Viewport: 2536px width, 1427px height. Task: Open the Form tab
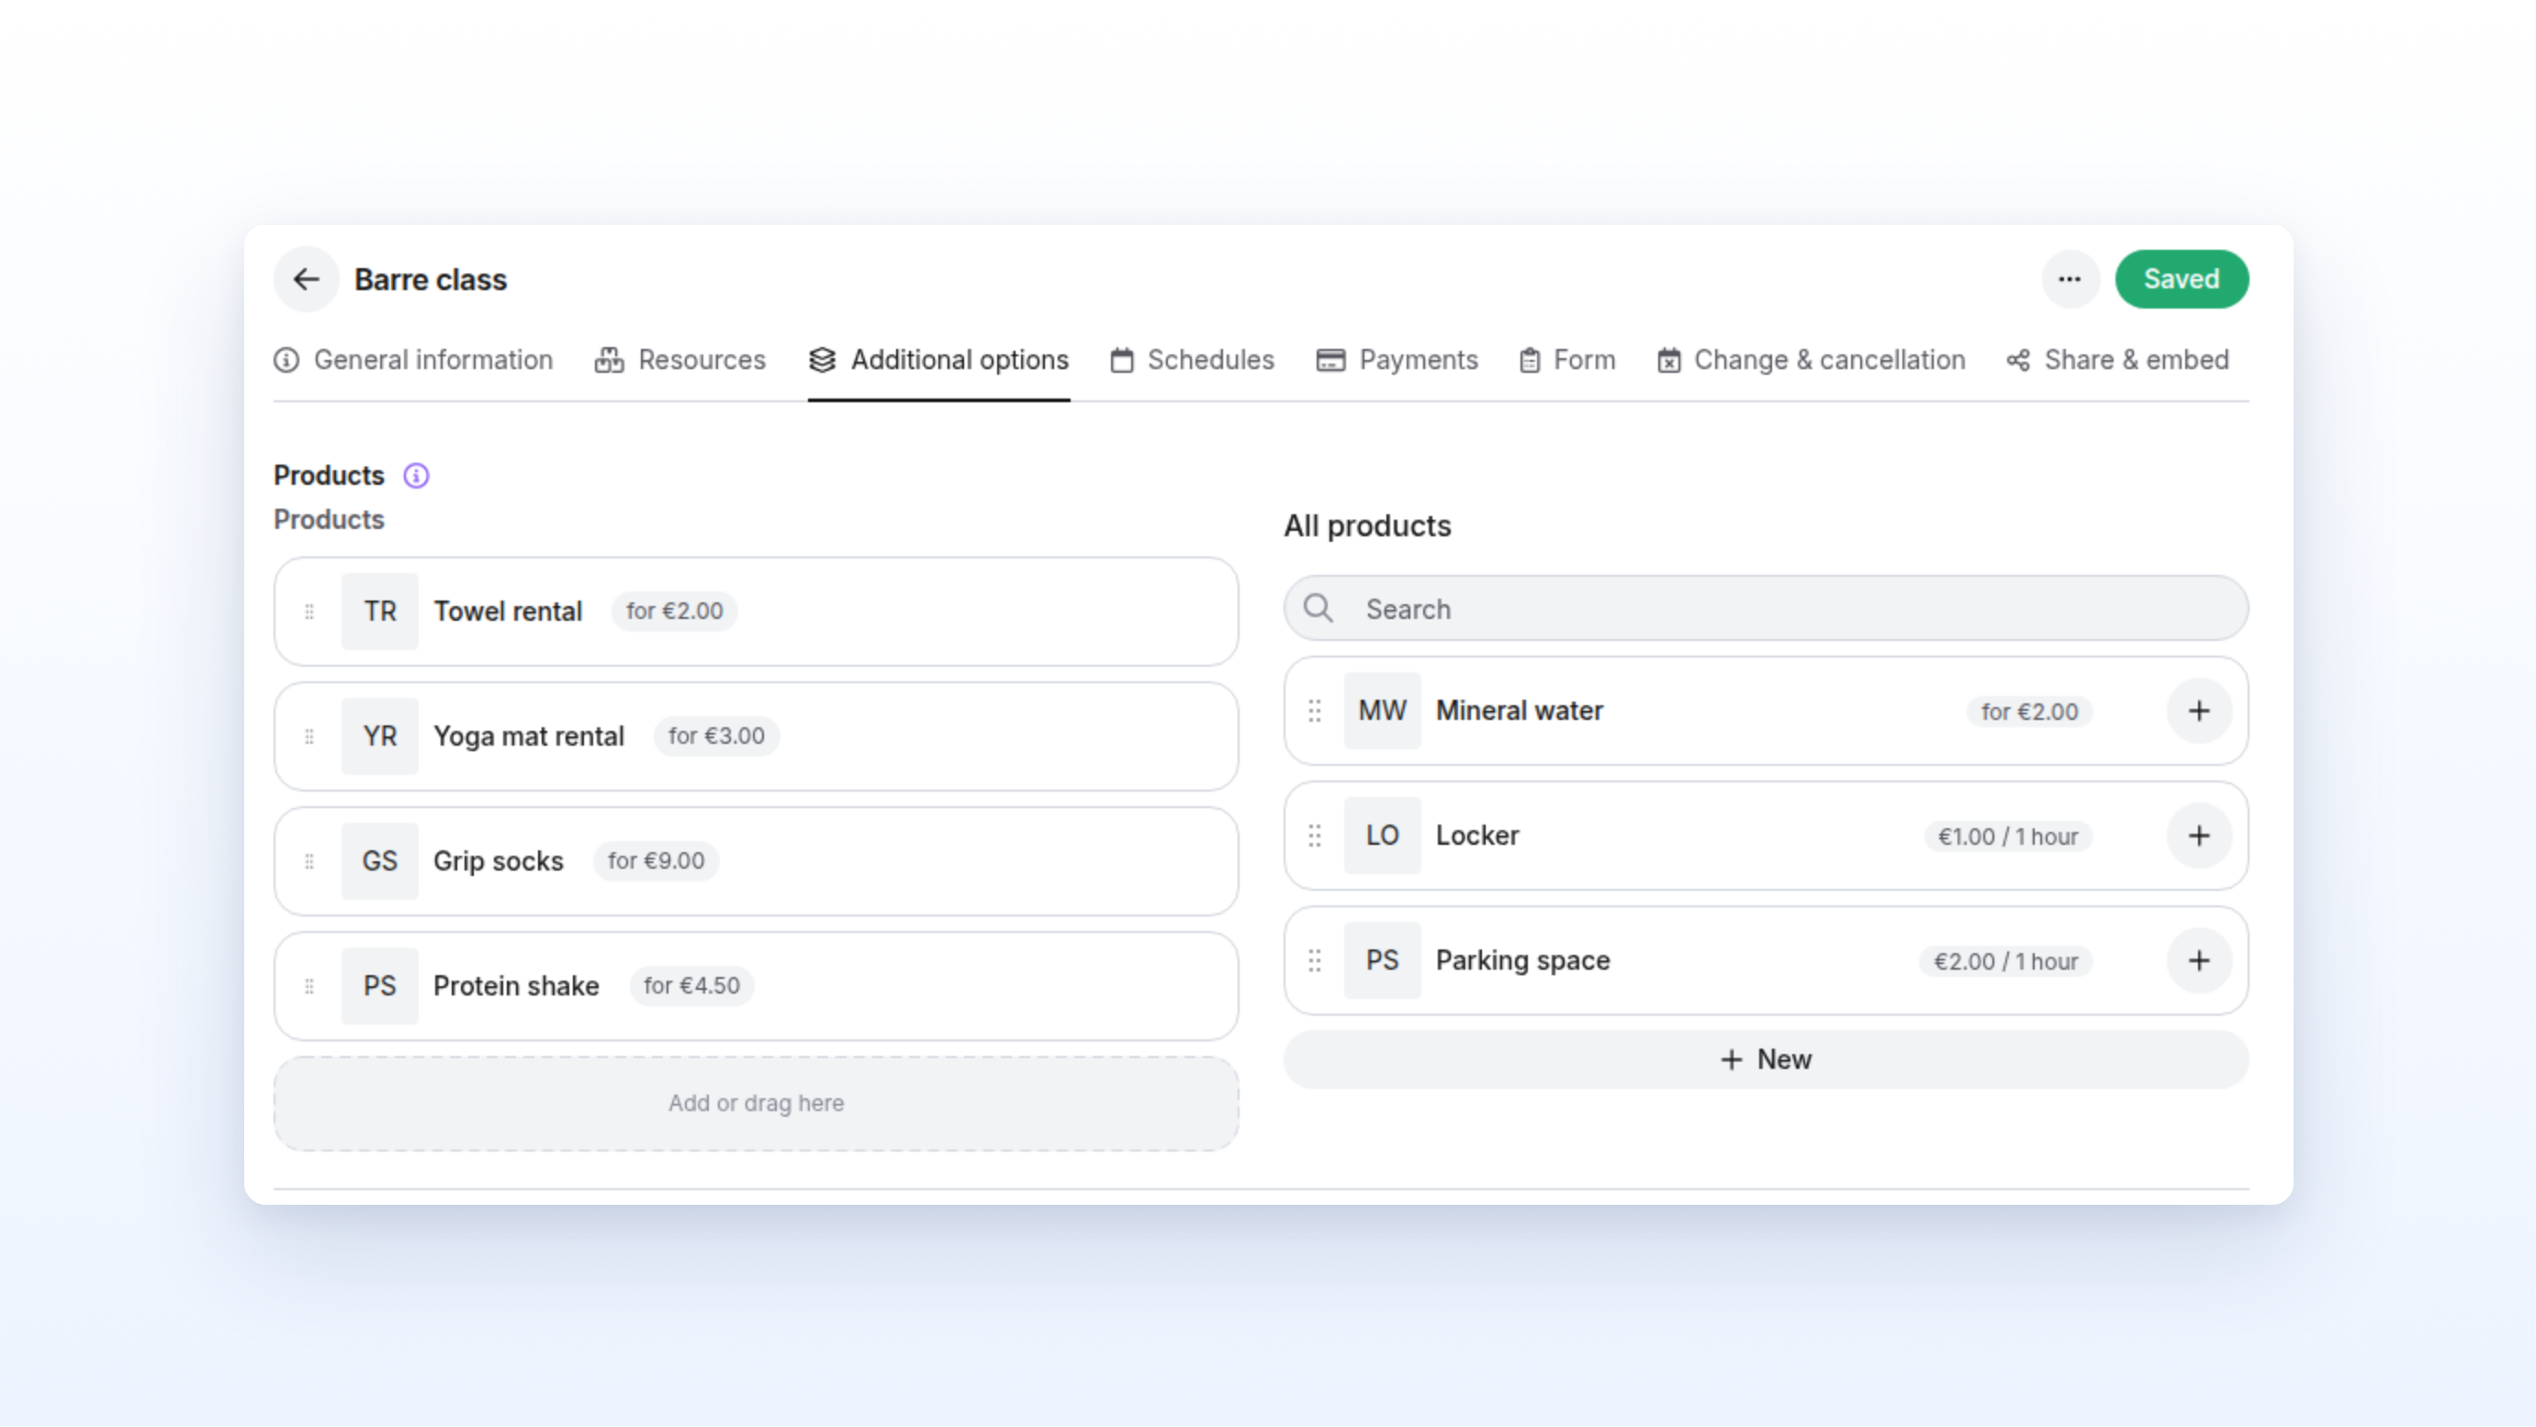[1567, 361]
